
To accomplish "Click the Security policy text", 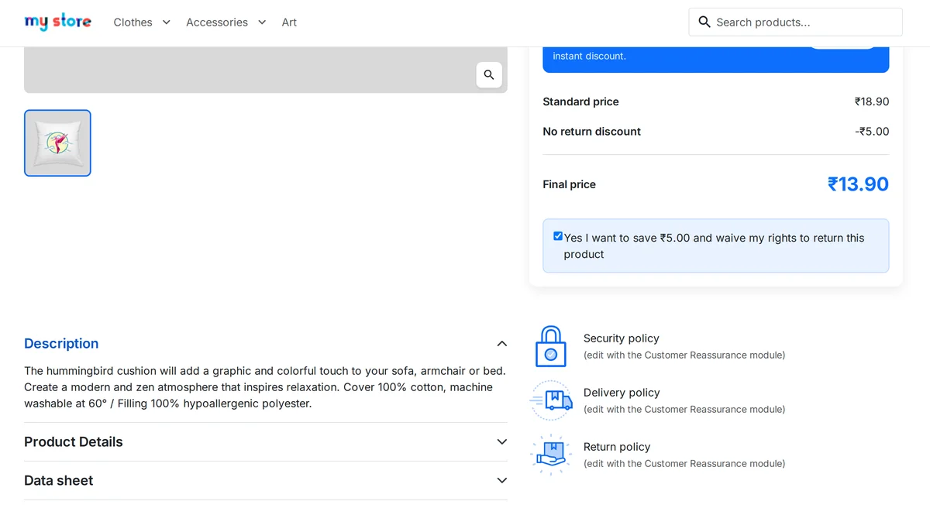I will click(x=621, y=338).
